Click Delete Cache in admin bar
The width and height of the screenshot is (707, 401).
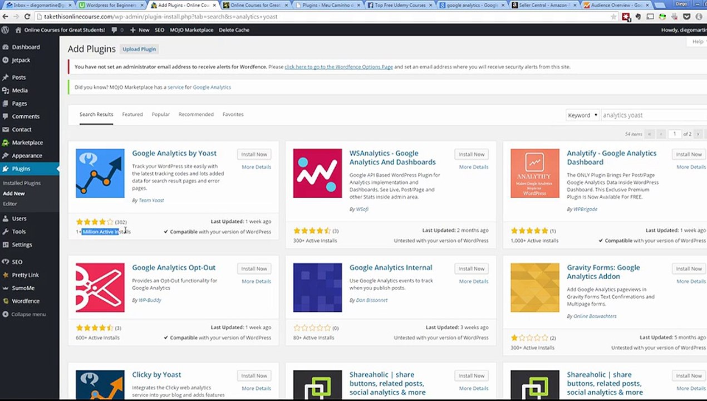[234, 30]
